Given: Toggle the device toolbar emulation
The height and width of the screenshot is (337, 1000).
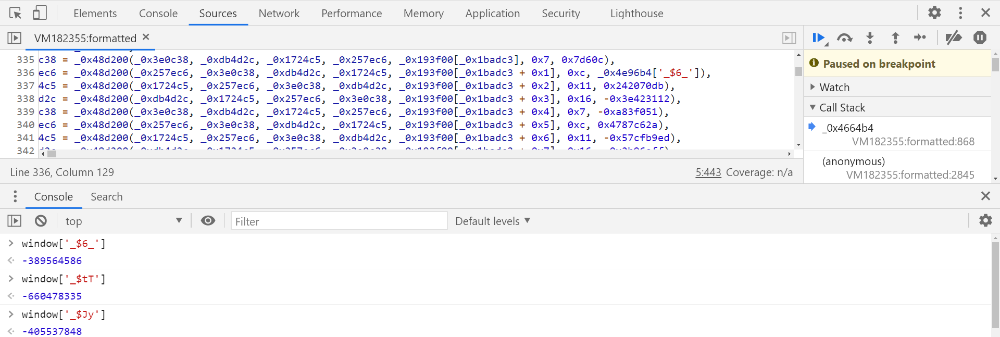Looking at the screenshot, I should click(x=40, y=13).
